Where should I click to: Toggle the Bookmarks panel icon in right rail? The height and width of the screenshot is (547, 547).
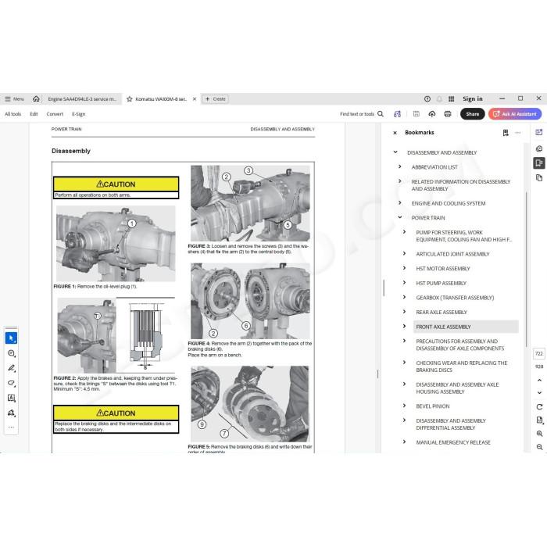539,163
